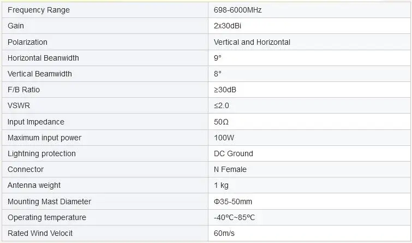
Task: Click the F/B Ratio label
Action: click(23, 90)
